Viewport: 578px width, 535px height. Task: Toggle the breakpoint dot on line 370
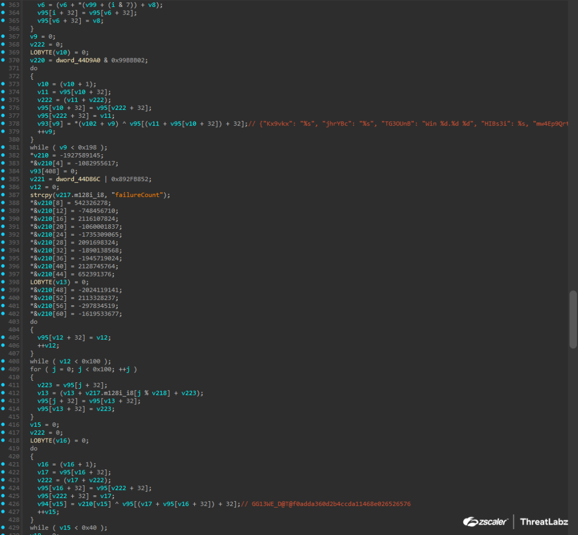[3, 60]
